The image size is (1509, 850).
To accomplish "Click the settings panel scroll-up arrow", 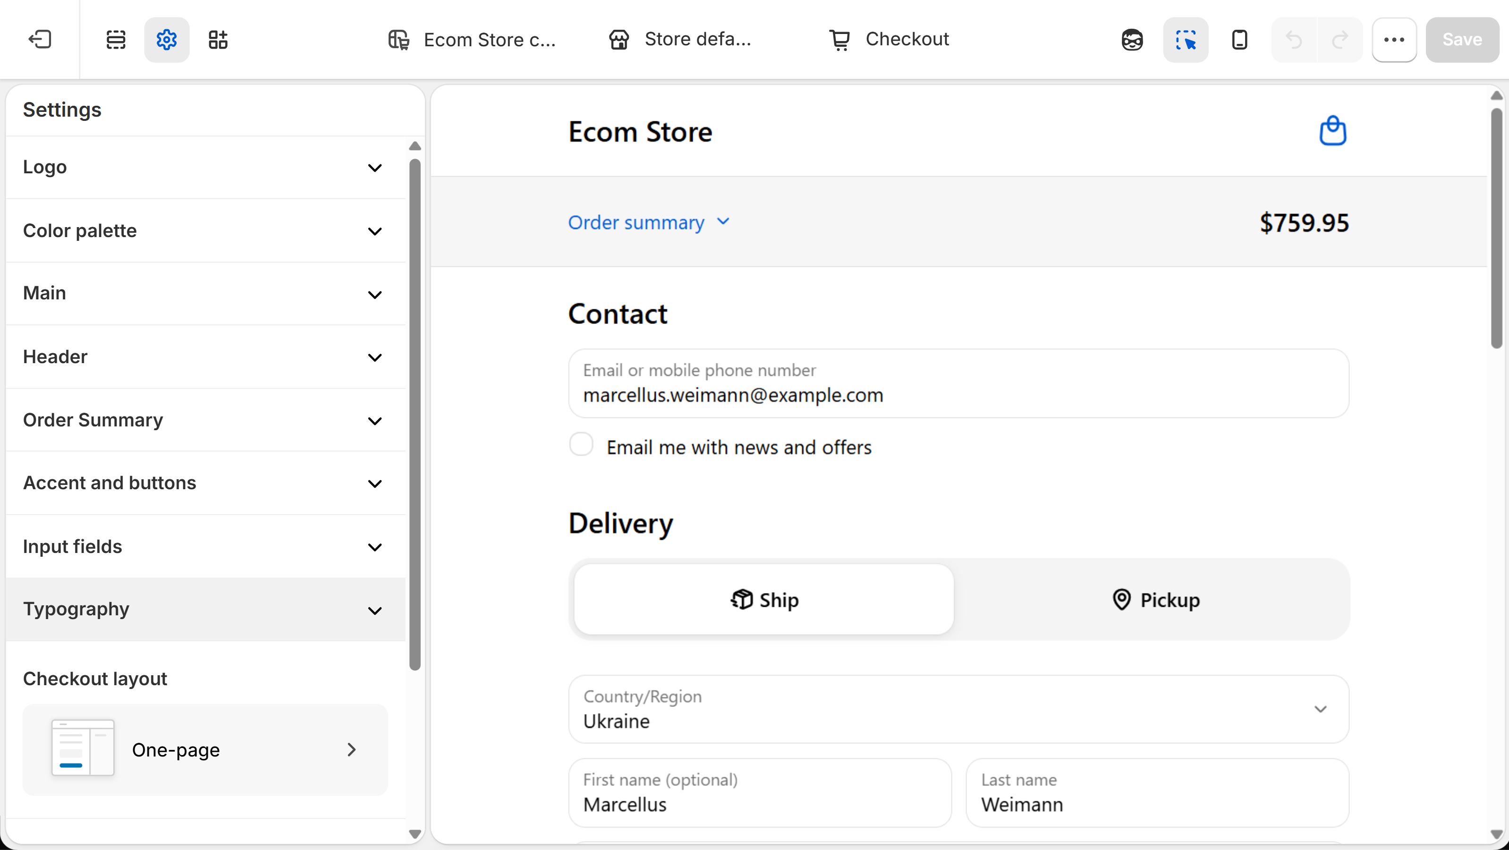I will coord(415,146).
